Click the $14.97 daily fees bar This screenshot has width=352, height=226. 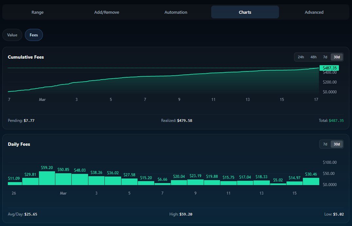coord(294,183)
